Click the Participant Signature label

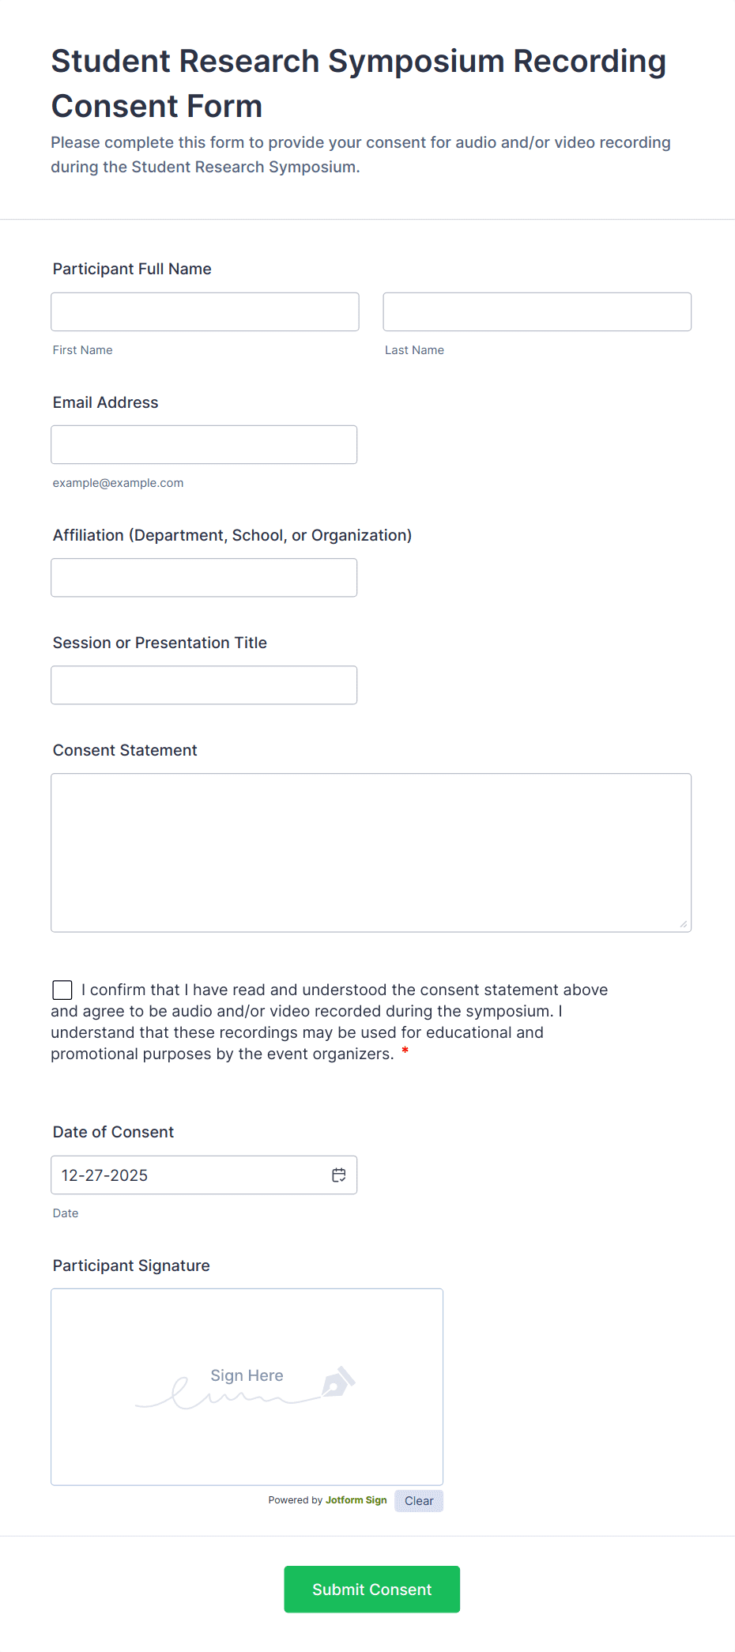pos(130,1265)
